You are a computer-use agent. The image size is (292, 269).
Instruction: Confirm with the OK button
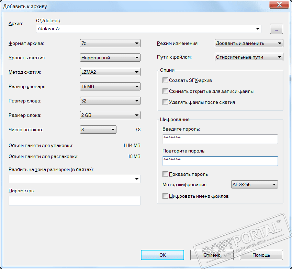coord(162,255)
